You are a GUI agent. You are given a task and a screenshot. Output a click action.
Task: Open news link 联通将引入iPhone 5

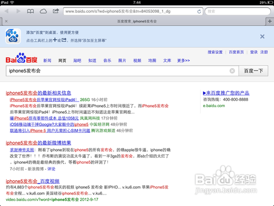(50, 131)
